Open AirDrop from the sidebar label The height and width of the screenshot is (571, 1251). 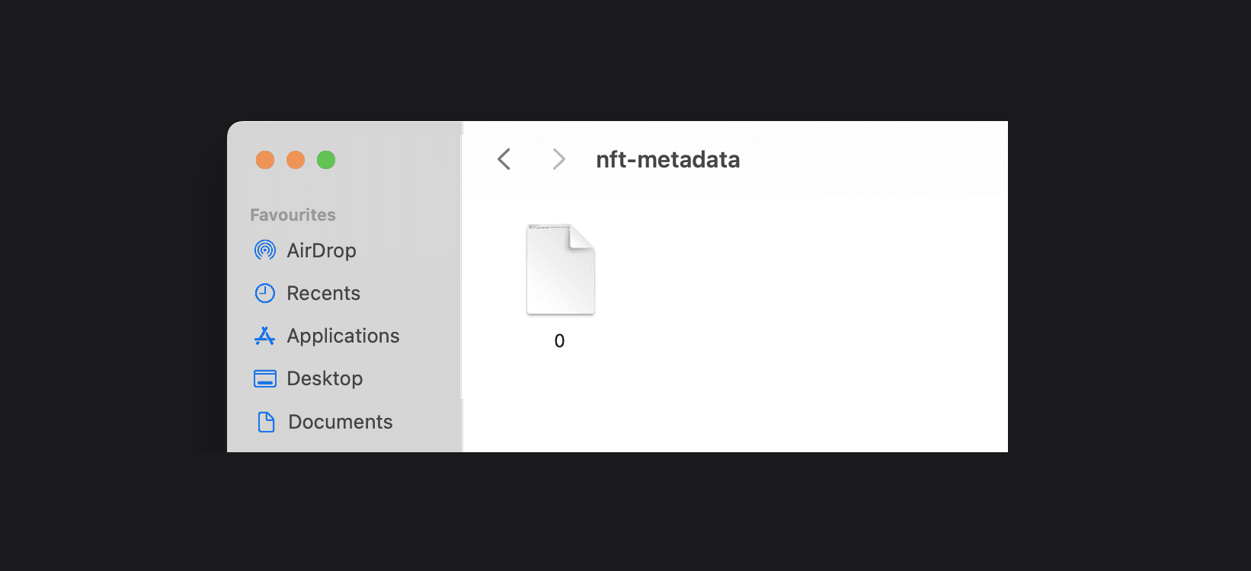coord(322,250)
